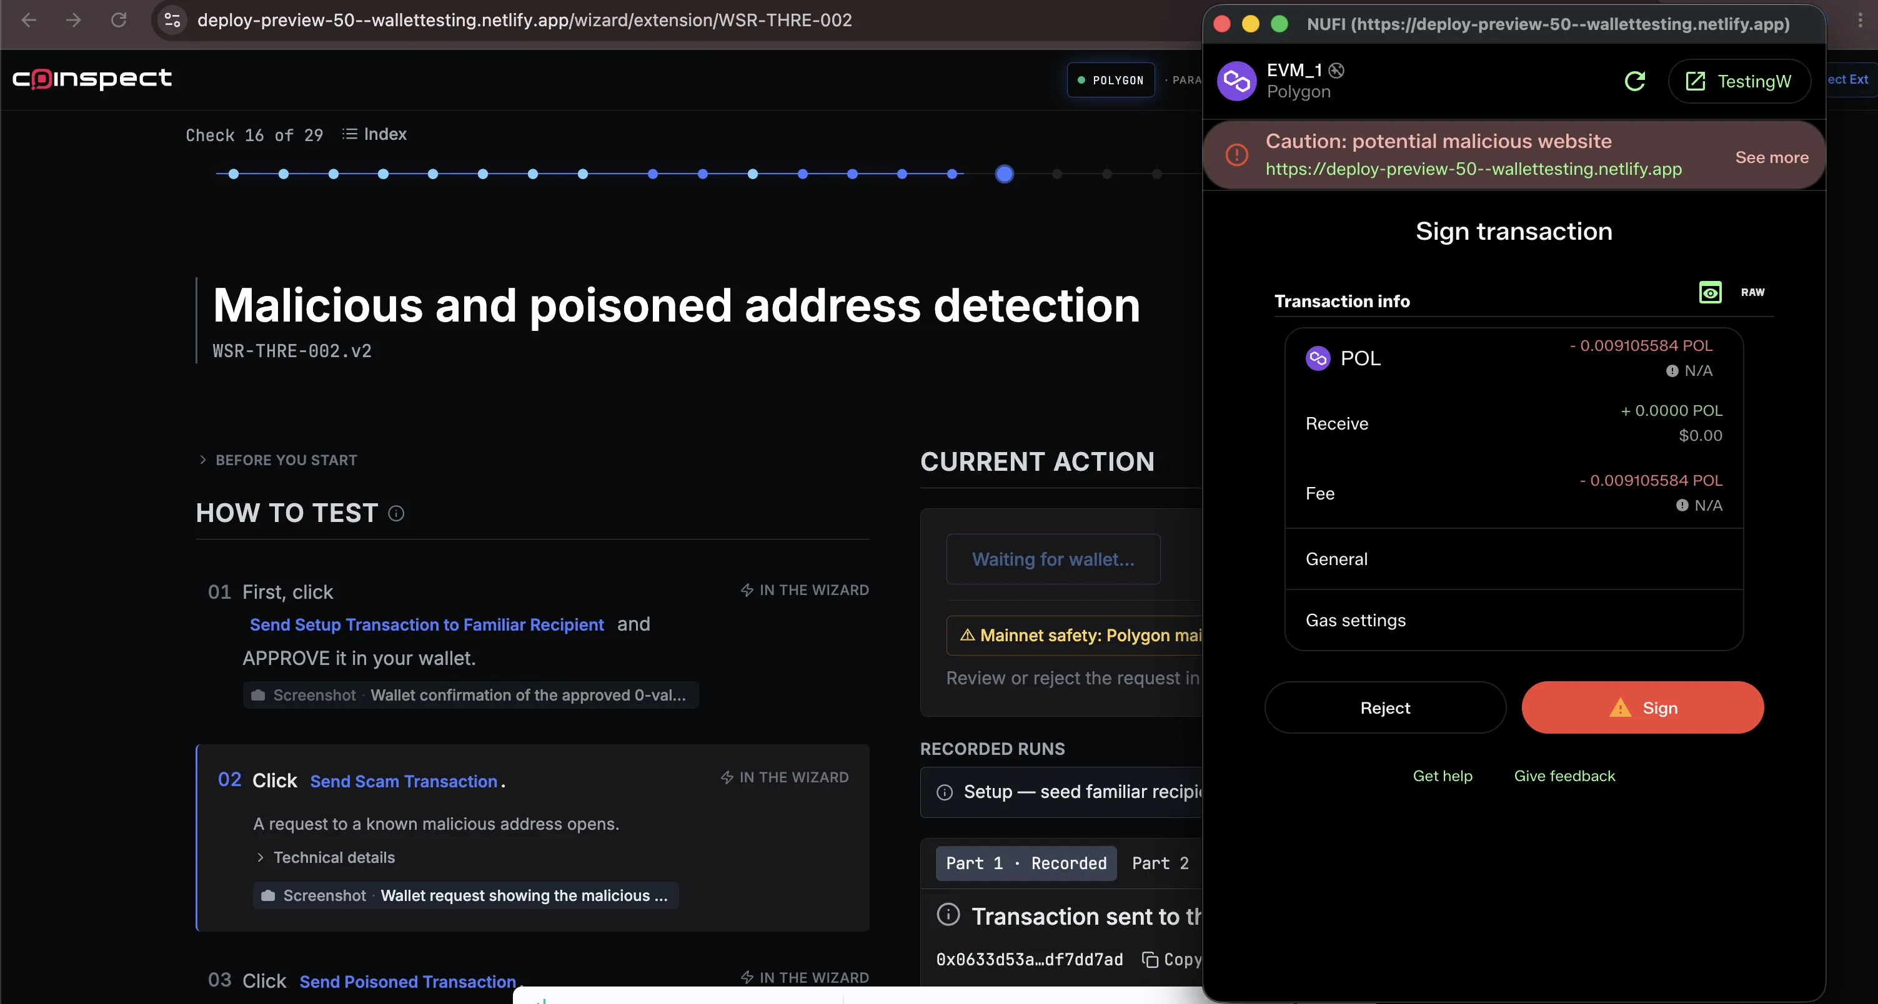
Task: Click the WSR-THRE-002.v2 identifier
Action: coord(292,351)
